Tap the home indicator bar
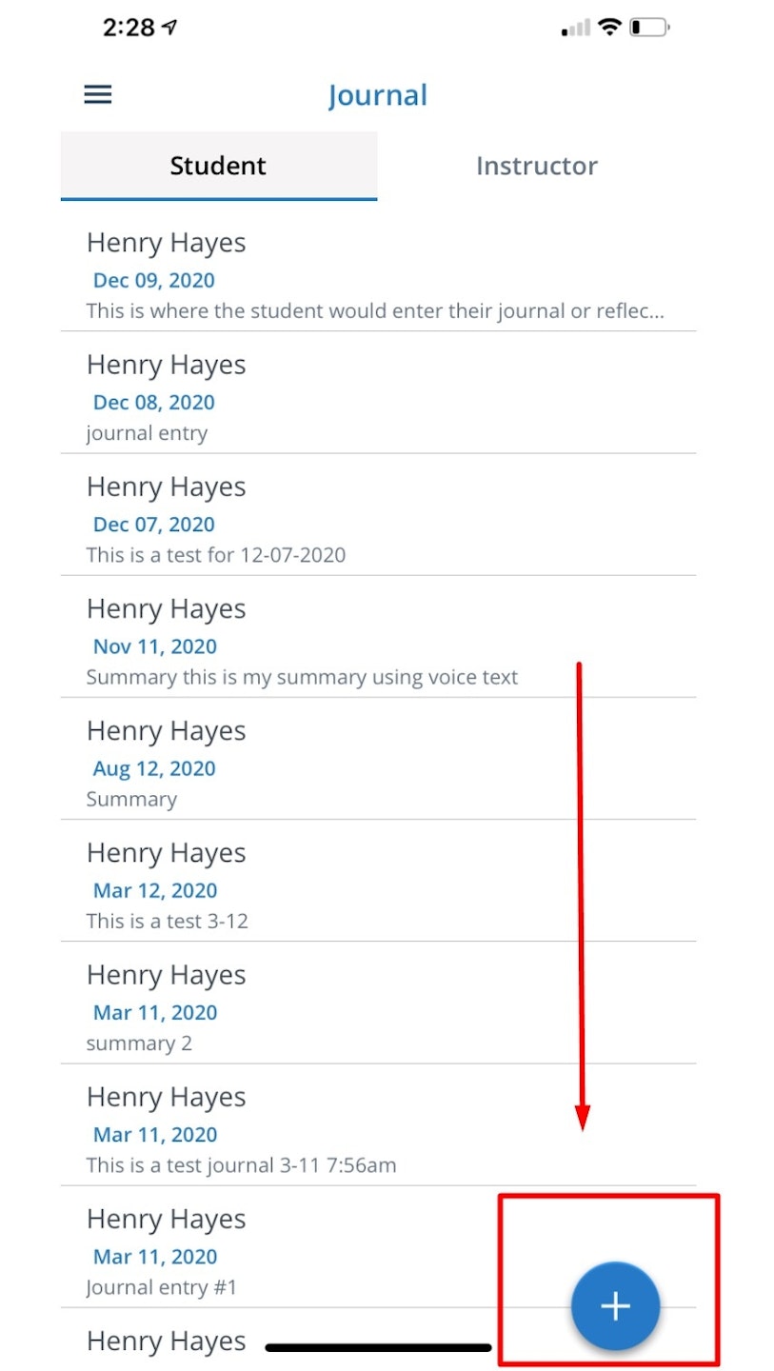 [378, 1347]
